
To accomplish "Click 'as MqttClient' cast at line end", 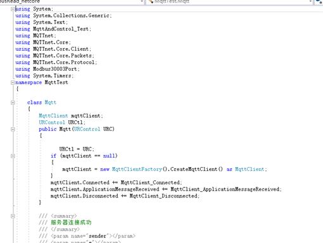I will coord(246,169).
